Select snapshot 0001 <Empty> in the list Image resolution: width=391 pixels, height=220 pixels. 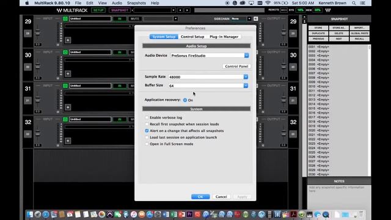(319, 47)
